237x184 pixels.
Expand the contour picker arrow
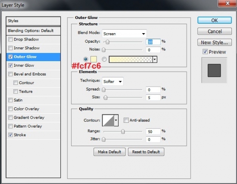116,120
